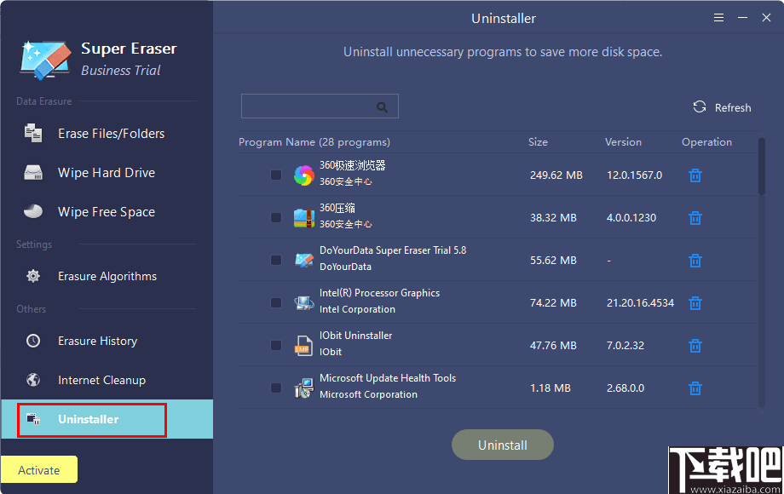Open Erasure Algorithms via gear icon
This screenshot has width=784, height=494.
coord(32,276)
